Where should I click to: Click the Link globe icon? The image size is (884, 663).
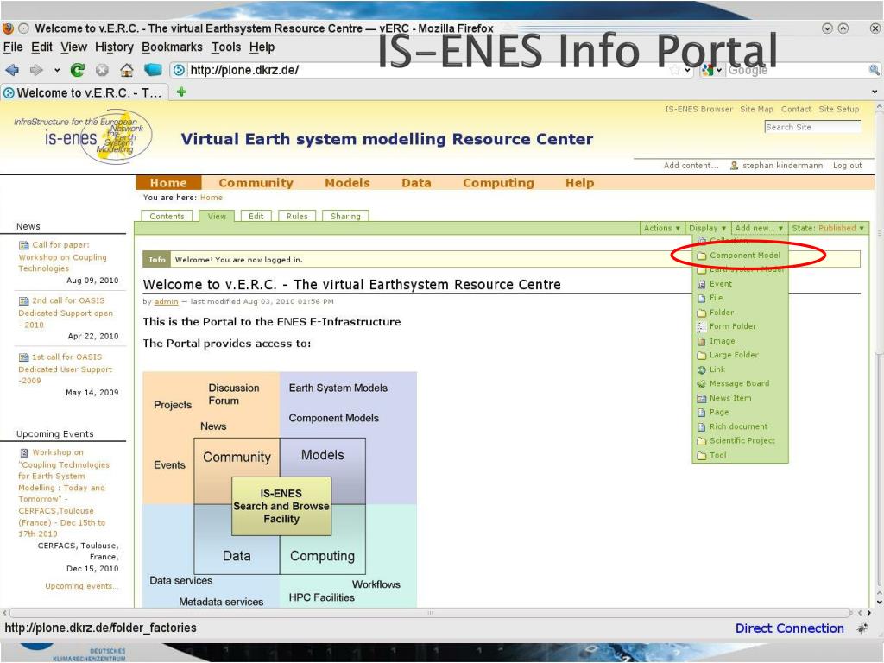point(701,369)
